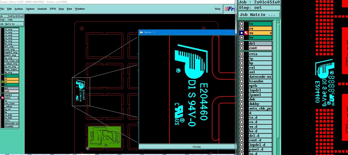Click the red arrow icon beside panel layer in left list
This screenshot has height=155, width=348.
3,98
